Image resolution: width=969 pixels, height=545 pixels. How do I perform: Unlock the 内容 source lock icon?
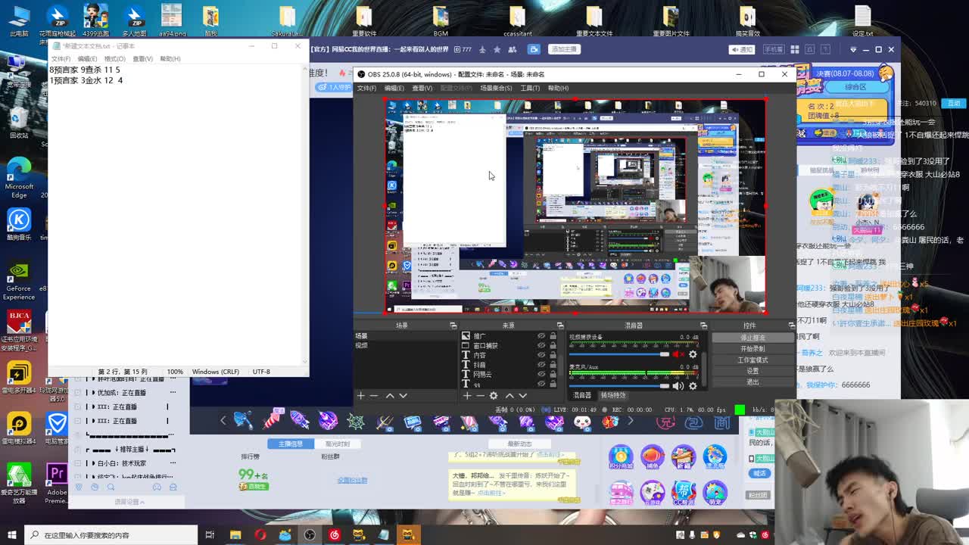pyautogui.click(x=553, y=356)
